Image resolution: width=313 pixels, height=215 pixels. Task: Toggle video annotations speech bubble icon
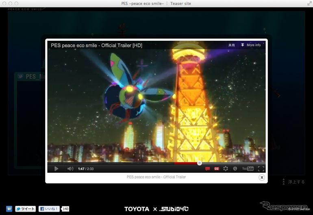[x=208, y=169]
